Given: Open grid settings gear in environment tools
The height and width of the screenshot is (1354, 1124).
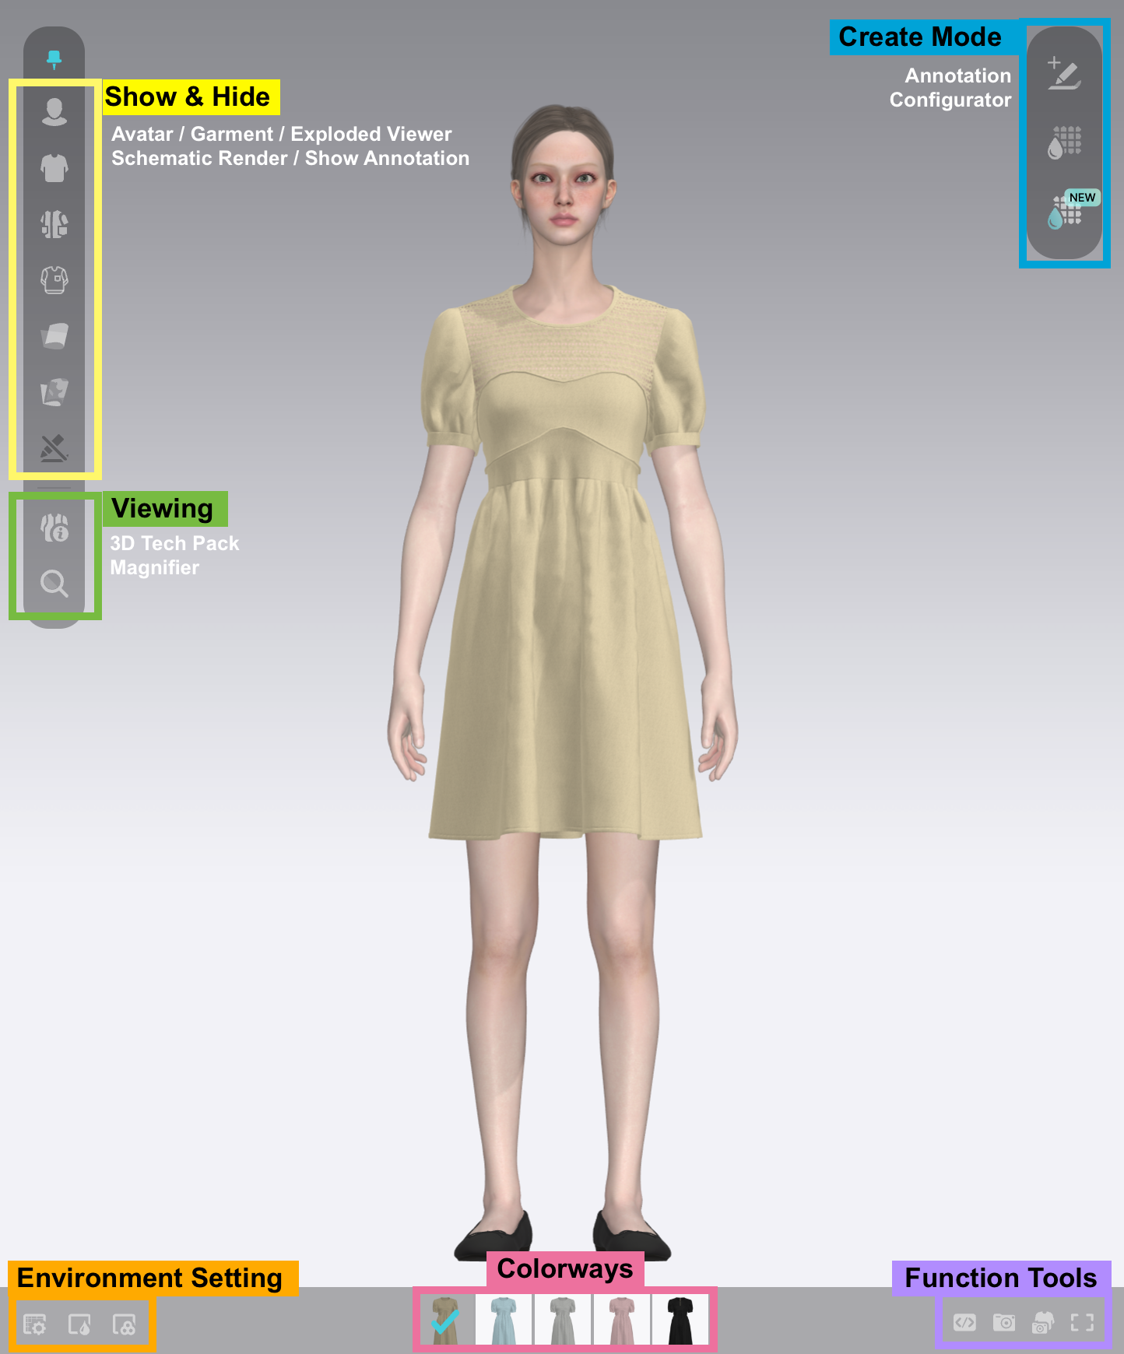Looking at the screenshot, I should (35, 1324).
